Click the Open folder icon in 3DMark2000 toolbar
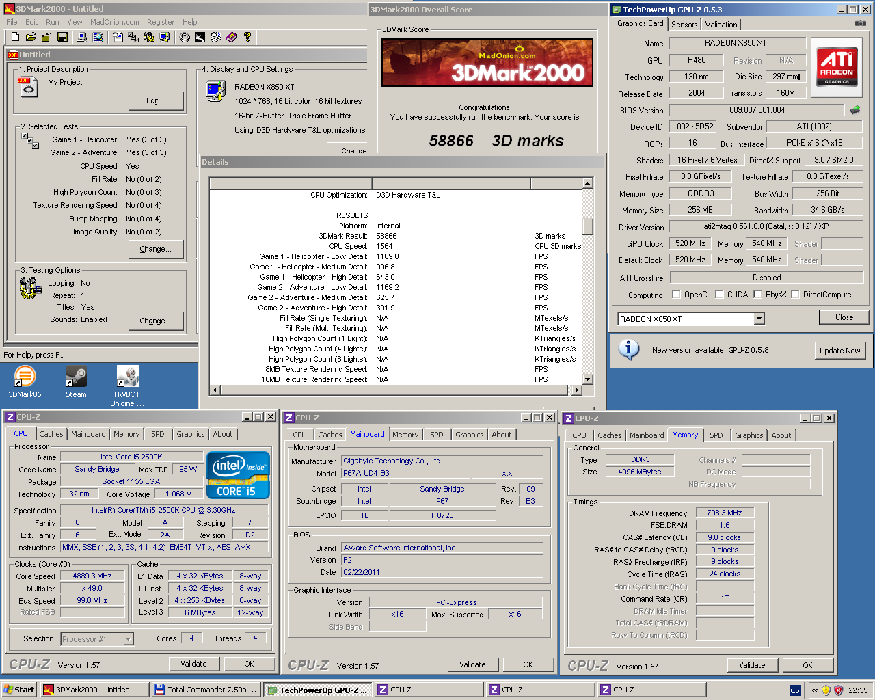 click(x=31, y=37)
